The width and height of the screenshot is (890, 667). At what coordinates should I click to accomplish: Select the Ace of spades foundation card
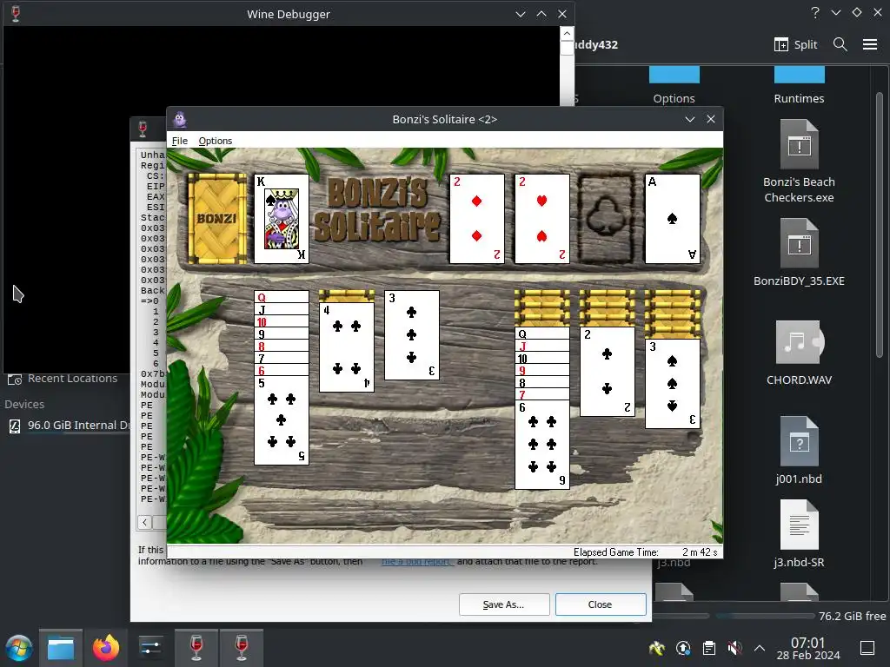673,219
